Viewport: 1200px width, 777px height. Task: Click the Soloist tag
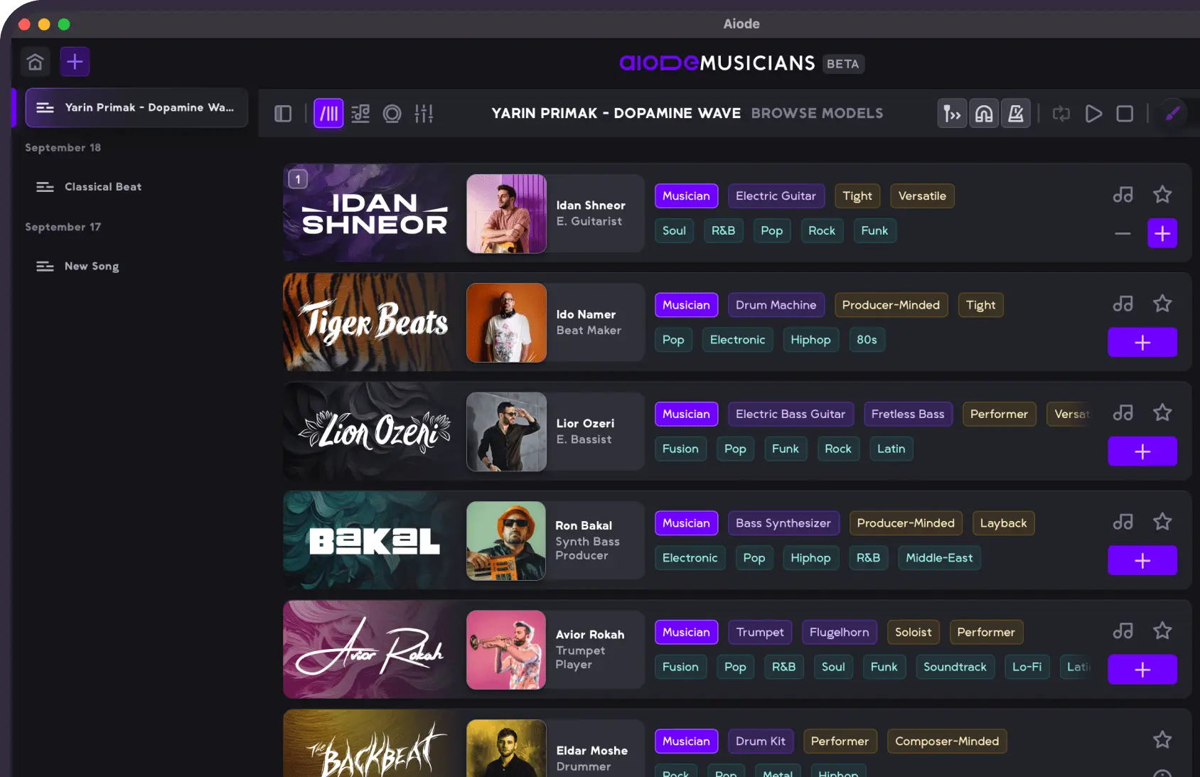click(913, 633)
